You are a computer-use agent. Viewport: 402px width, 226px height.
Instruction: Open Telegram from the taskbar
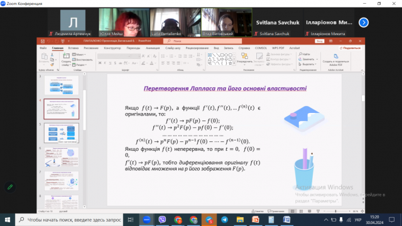tap(225, 220)
